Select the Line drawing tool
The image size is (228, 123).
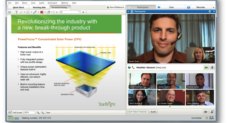pos(21,12)
